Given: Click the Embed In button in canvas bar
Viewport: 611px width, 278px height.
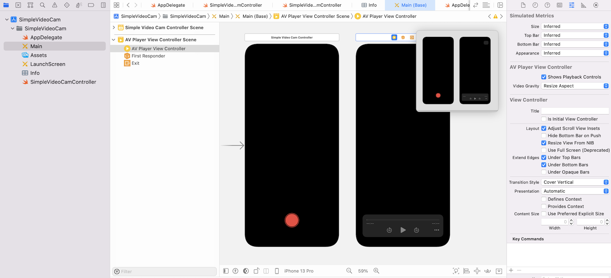Looking at the screenshot, I should 499,271.
